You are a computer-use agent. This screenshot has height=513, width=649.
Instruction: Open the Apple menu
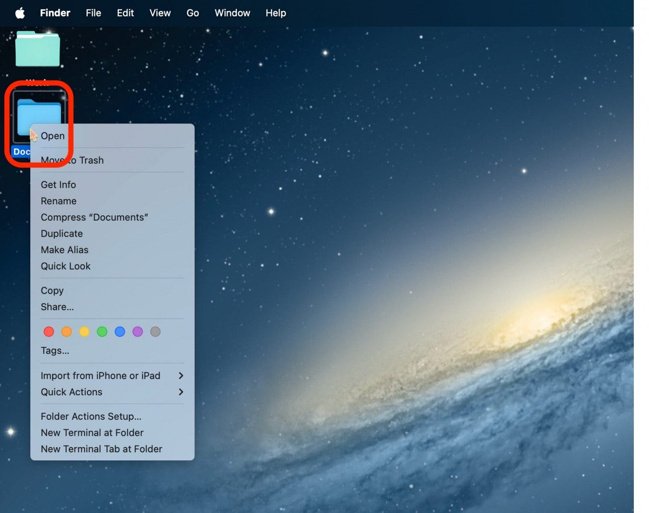click(x=20, y=13)
